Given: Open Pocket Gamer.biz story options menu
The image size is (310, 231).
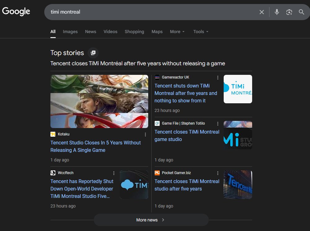Looking at the screenshot, I should (218, 173).
